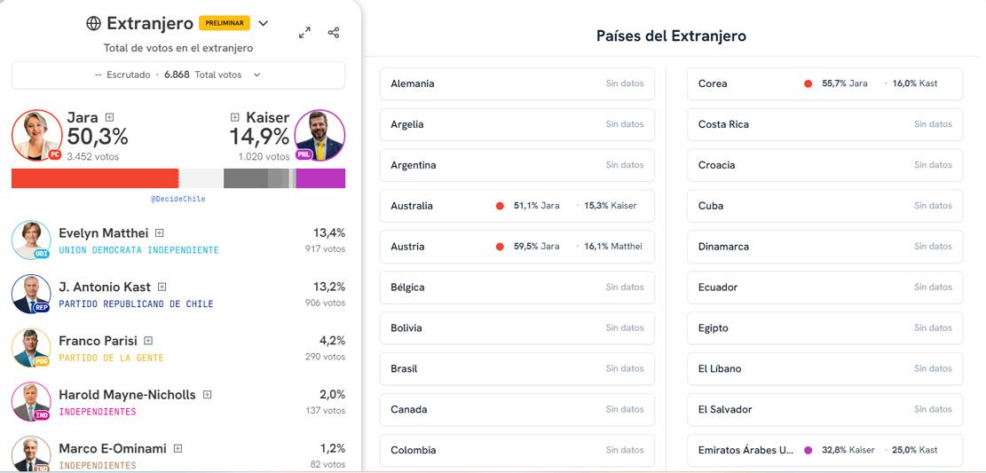Open the Corea country results row

point(824,83)
